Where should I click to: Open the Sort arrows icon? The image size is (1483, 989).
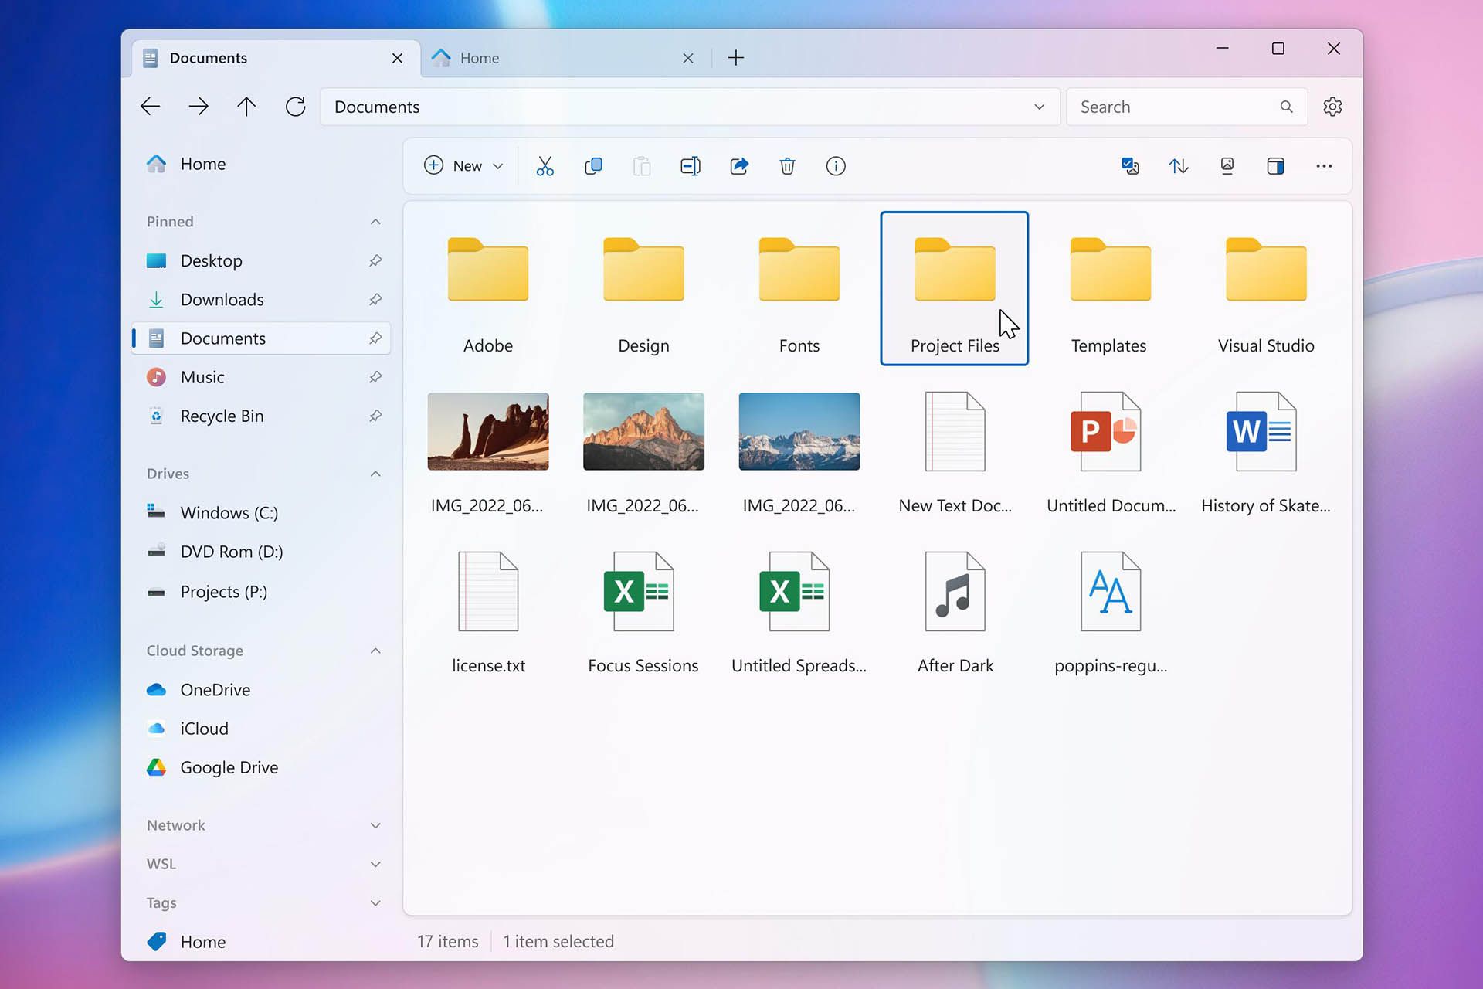point(1179,166)
